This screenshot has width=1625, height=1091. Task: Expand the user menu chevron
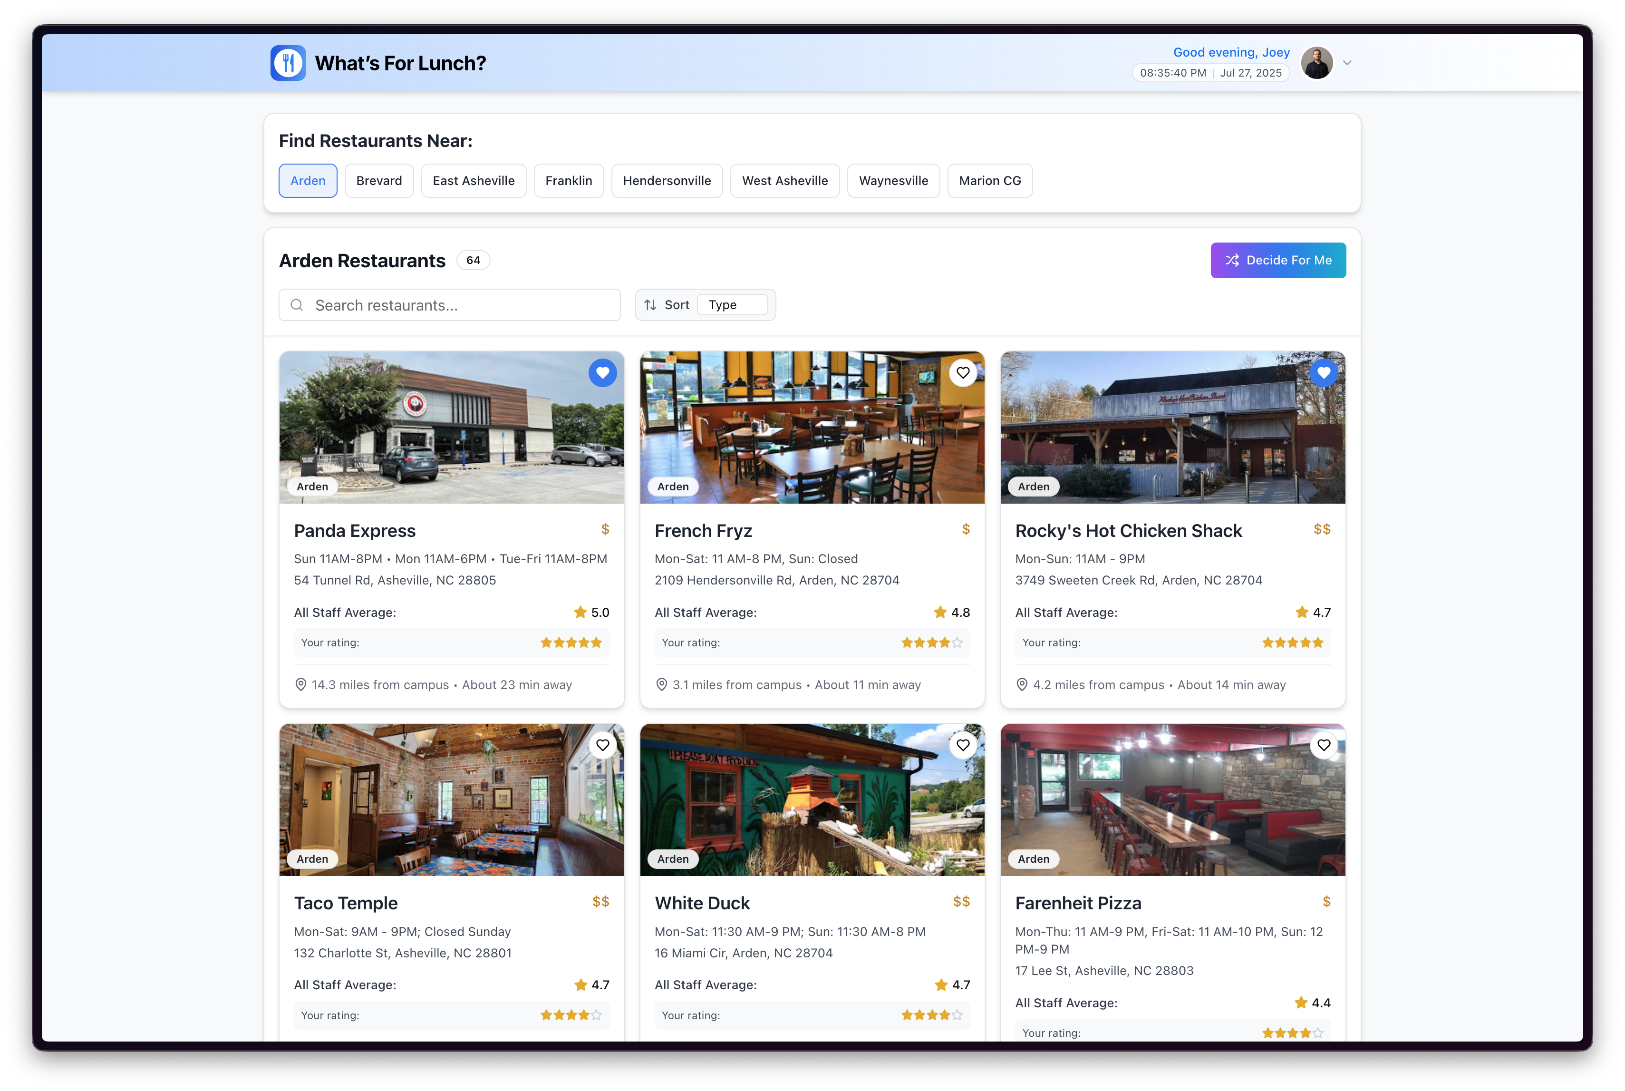[x=1347, y=63]
